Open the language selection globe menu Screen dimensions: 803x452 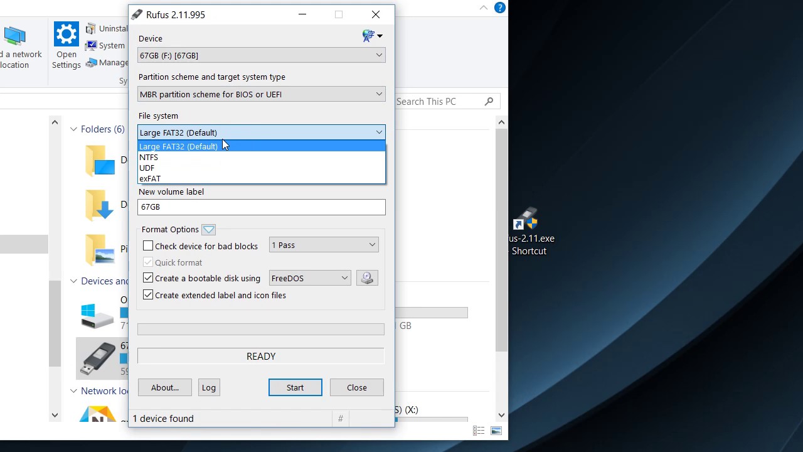point(372,36)
